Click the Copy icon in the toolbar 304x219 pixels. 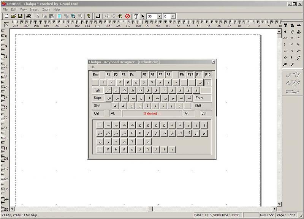tap(44, 16)
